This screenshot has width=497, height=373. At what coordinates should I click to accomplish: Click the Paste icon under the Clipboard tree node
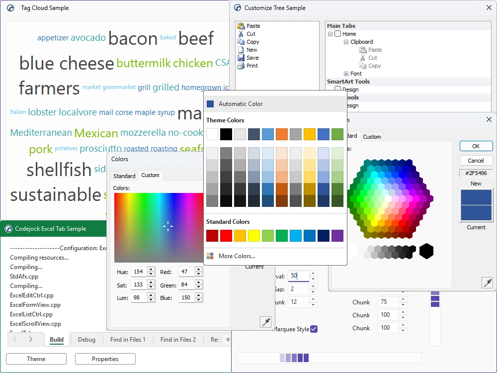tap(362, 50)
